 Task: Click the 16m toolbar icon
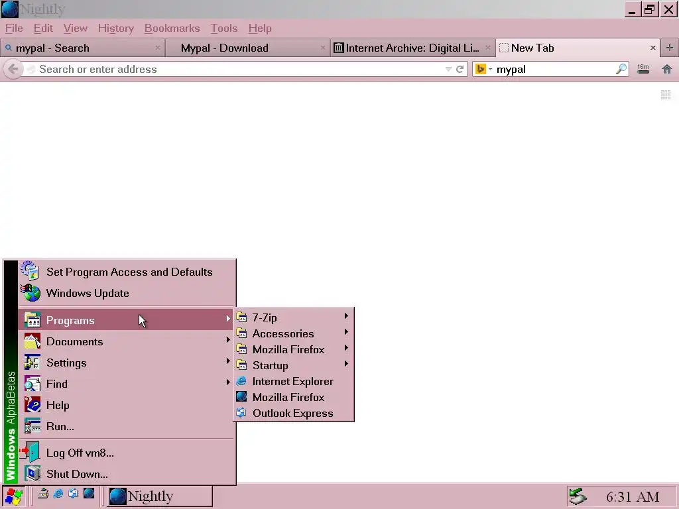click(643, 69)
